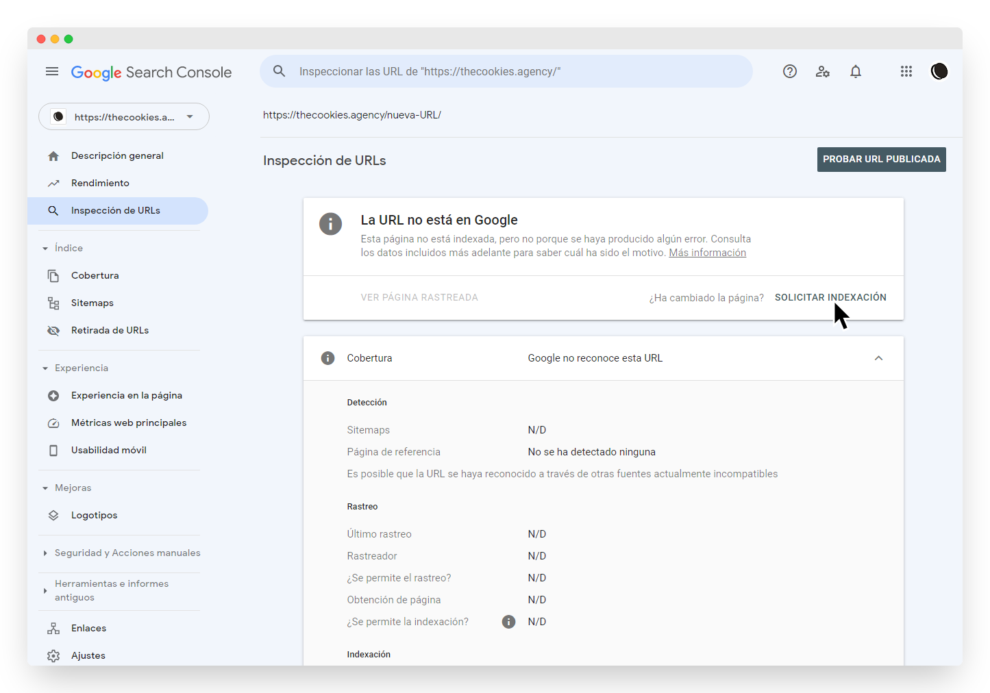
Task: Open Experiencia en la página
Action: 127,396
